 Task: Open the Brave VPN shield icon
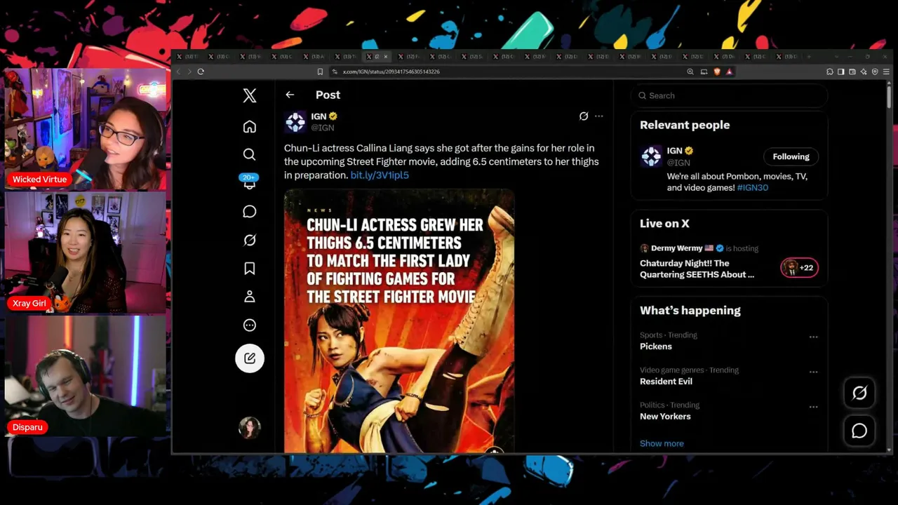click(x=875, y=72)
